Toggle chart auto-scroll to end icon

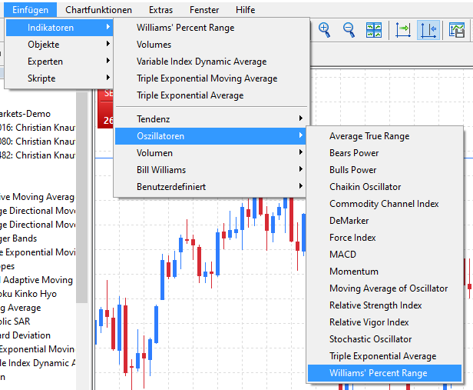[403, 30]
